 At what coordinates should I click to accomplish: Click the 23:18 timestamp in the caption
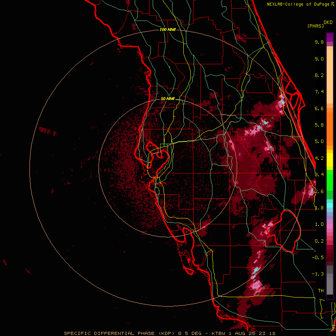[267, 333]
